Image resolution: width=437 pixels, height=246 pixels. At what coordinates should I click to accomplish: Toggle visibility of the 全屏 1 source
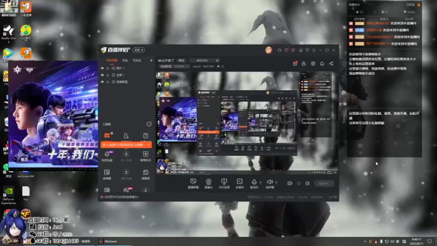click(102, 75)
